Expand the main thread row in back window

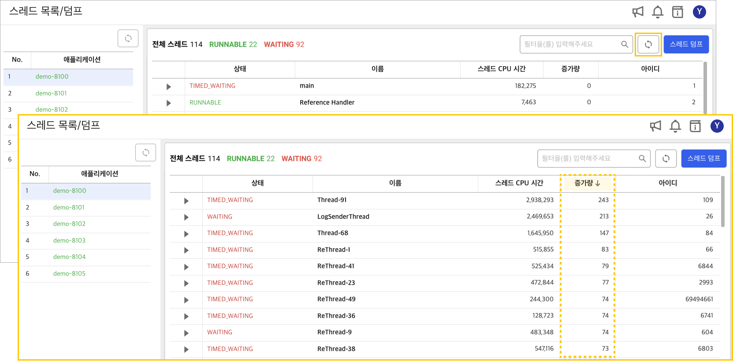169,87
